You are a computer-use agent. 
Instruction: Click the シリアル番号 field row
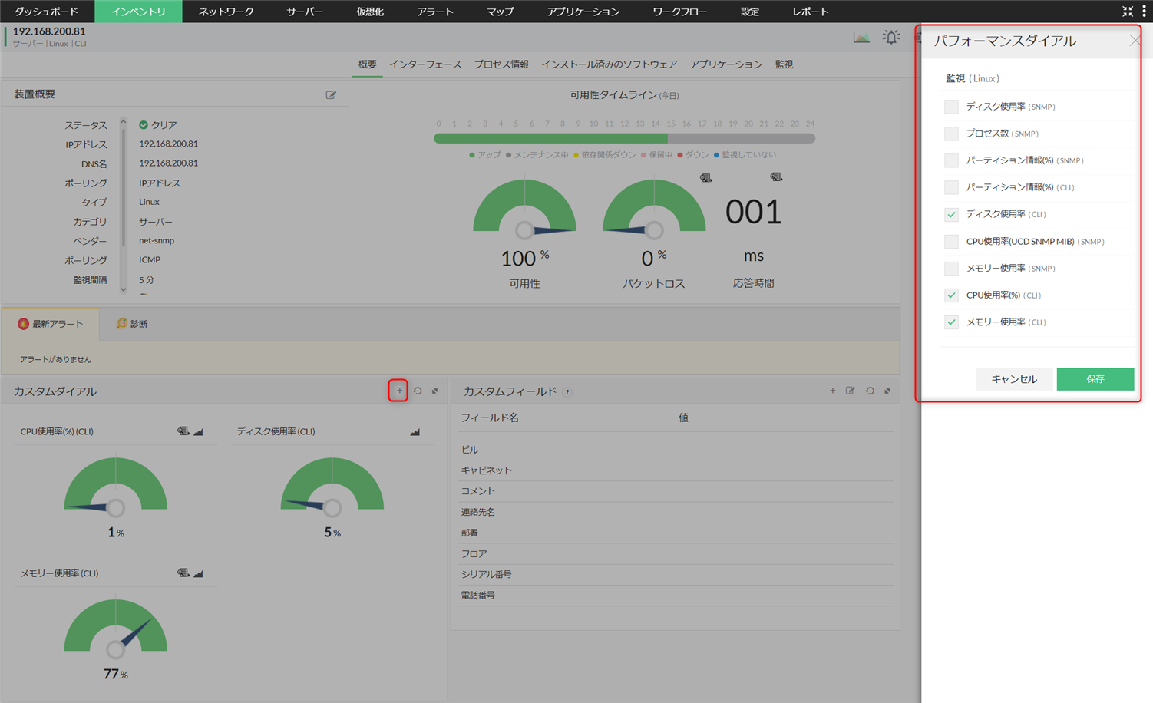(x=676, y=574)
